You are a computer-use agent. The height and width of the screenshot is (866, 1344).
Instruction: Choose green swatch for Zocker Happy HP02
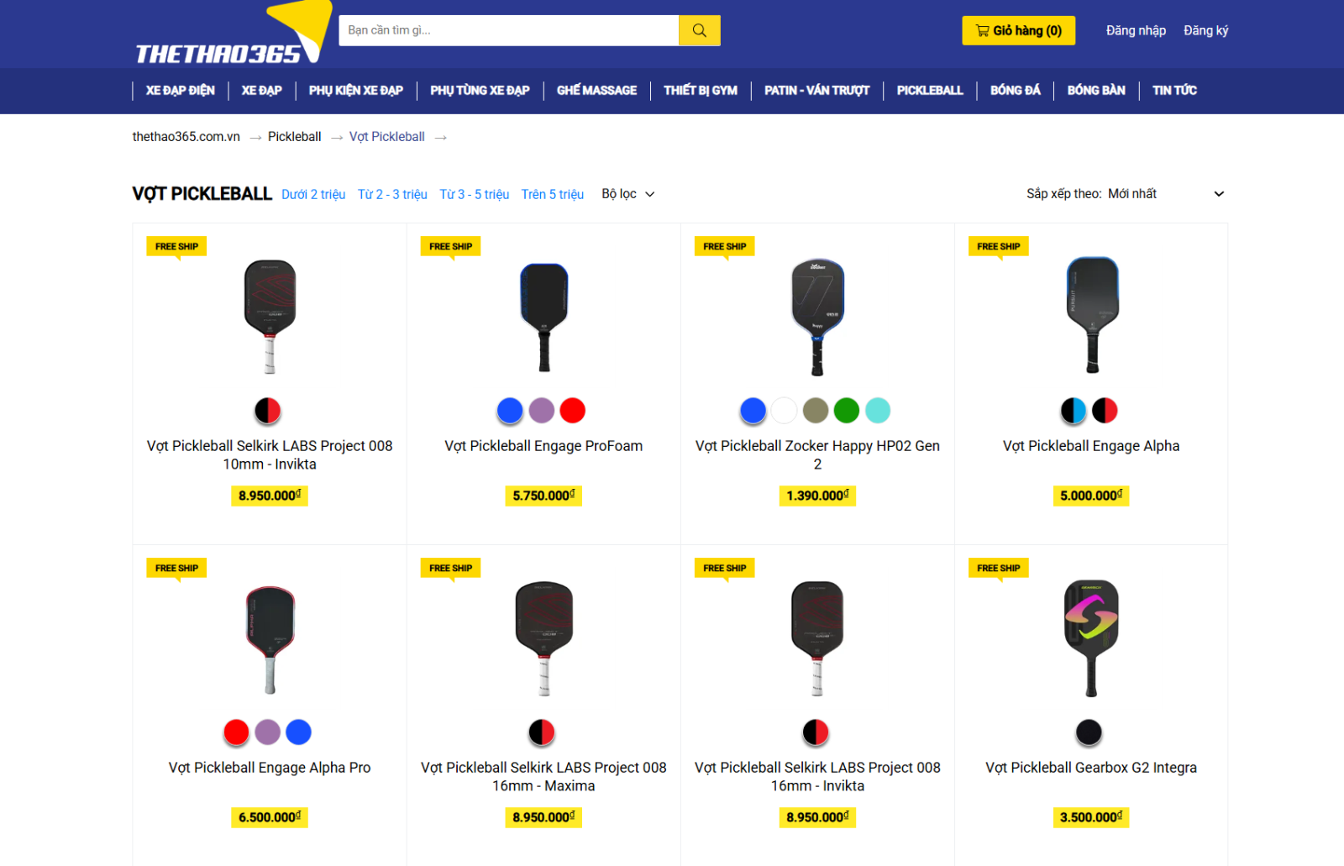click(x=847, y=411)
